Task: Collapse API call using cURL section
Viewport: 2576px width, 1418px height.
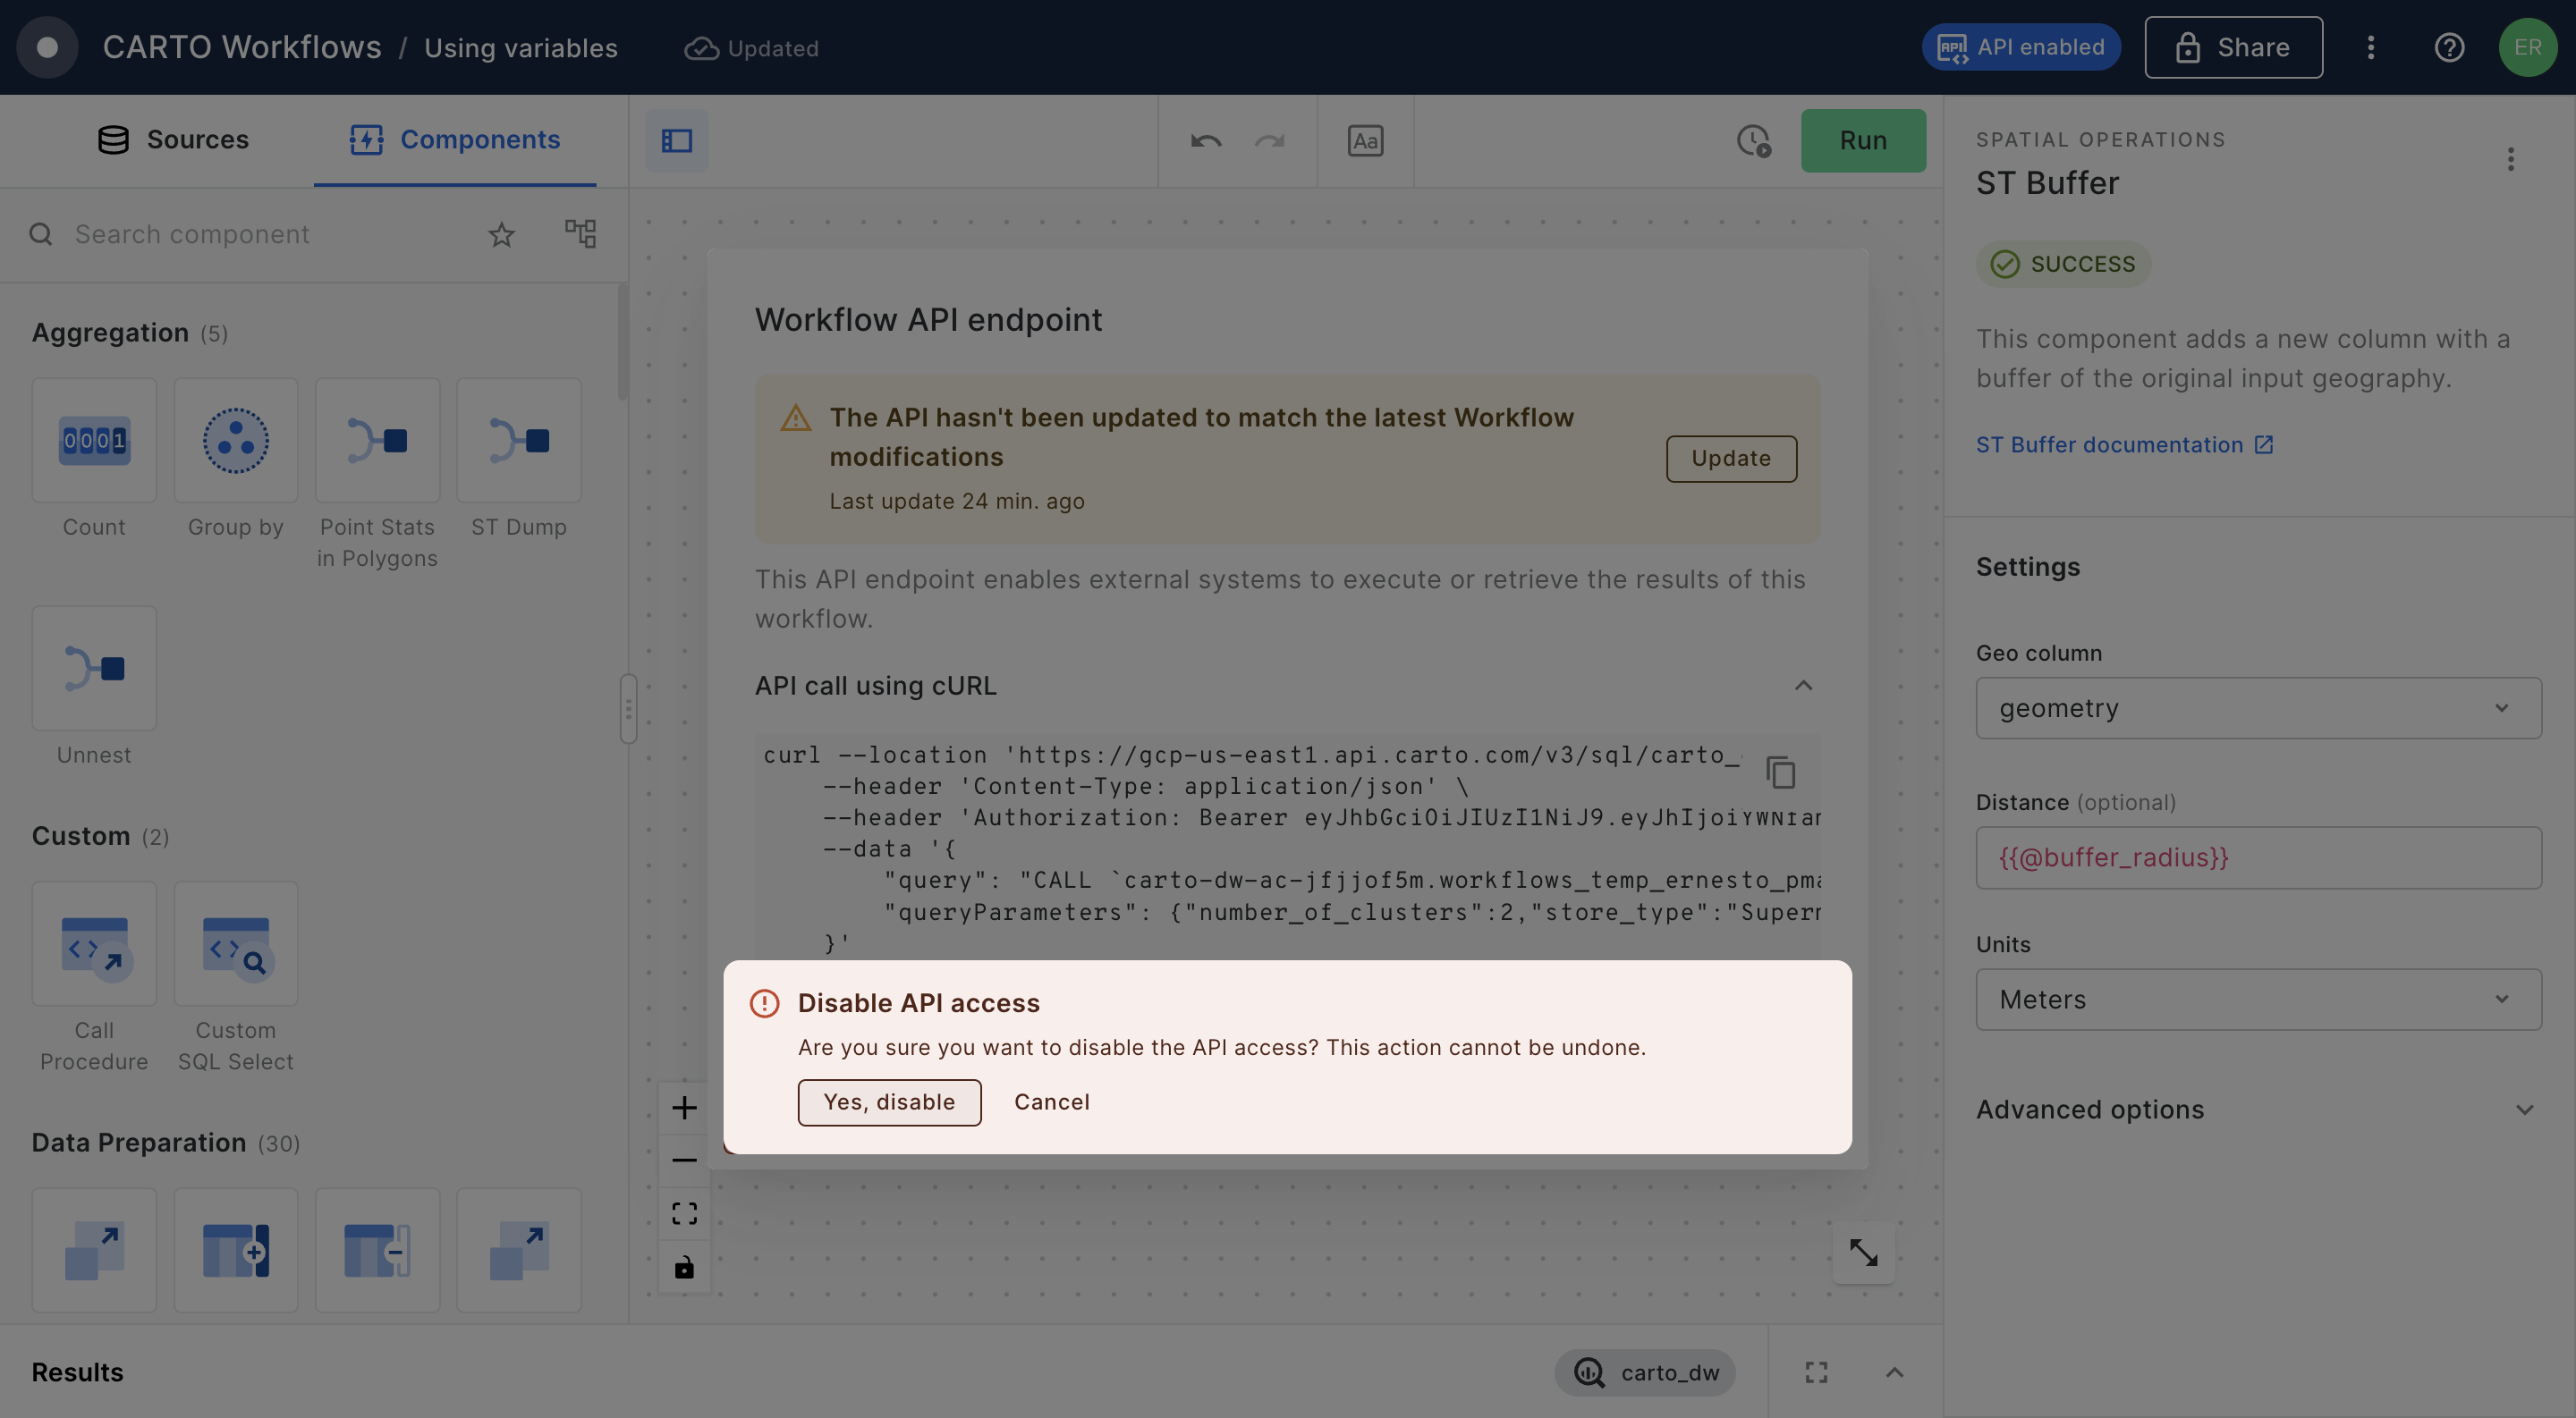Action: click(x=1803, y=686)
